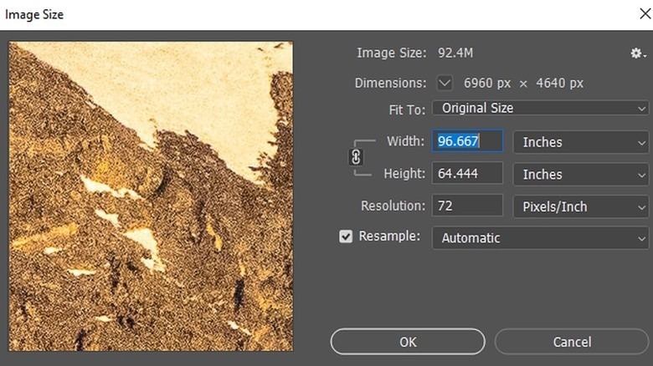Click the Resolution field showing 72
This screenshot has height=366, width=653.
467,206
